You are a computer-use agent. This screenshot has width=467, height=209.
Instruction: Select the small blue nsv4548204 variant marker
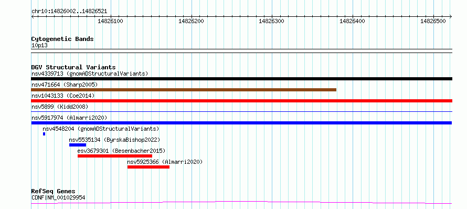(44, 134)
